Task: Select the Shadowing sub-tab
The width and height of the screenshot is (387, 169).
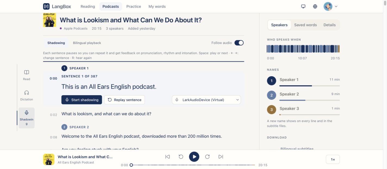Action: (x=56, y=43)
